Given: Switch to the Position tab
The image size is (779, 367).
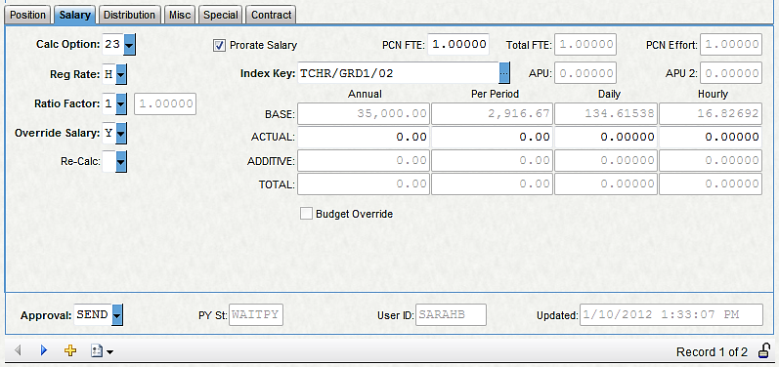Looking at the screenshot, I should pyautogui.click(x=27, y=15).
